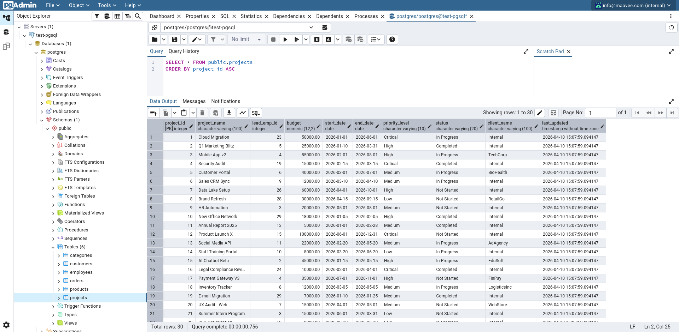Commit the current transaction
The image size is (679, 332).
tap(349, 39)
